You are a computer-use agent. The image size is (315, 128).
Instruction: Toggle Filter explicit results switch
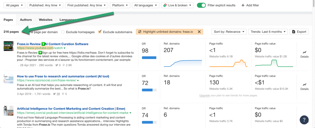[x=201, y=5]
